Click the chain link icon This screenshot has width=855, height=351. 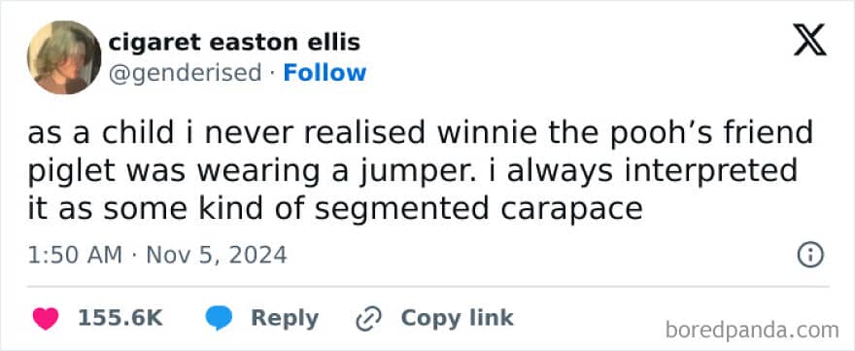369,319
